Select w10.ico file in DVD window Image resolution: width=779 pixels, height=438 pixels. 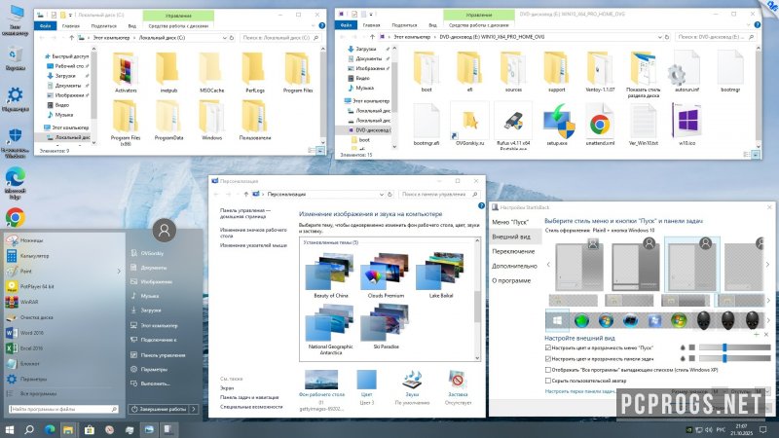[686, 125]
